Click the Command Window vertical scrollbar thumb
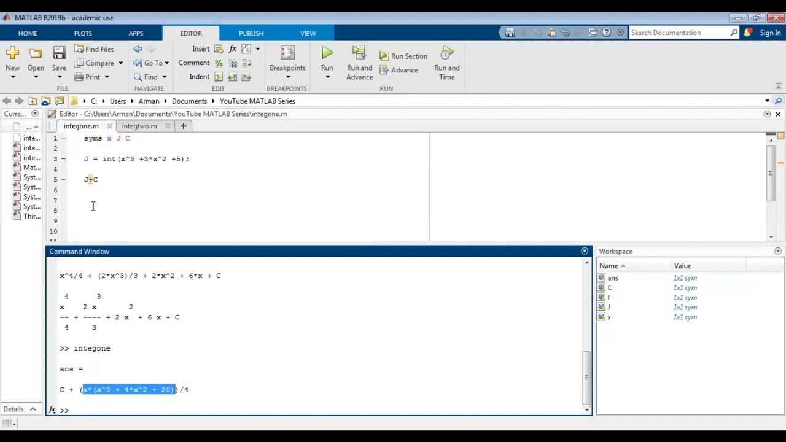This screenshot has width=786, height=442. point(587,377)
